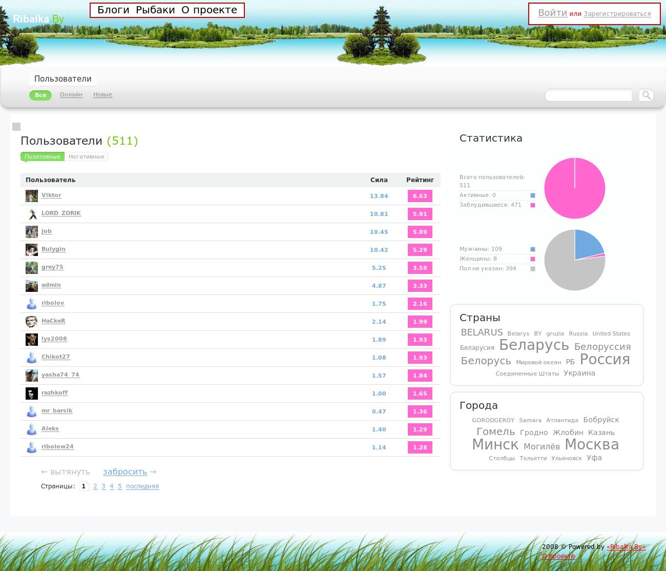Select the Позитивные tab
This screenshot has width=666, height=571.
(x=43, y=156)
